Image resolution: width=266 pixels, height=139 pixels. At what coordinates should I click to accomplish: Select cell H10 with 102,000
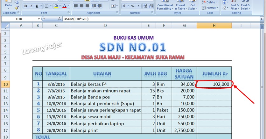(x=214, y=84)
